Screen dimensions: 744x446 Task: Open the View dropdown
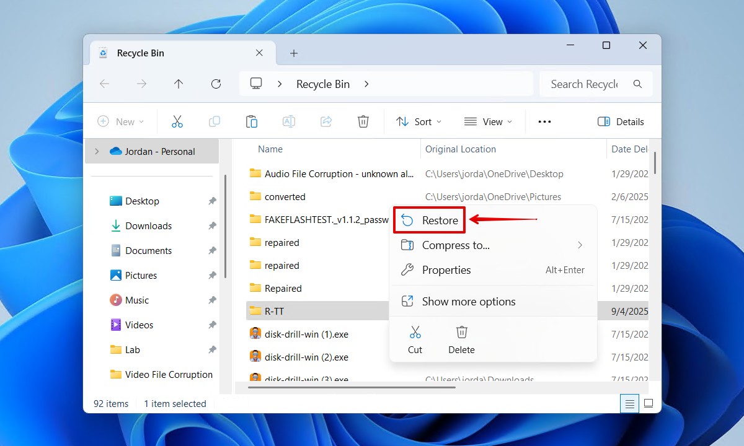(489, 121)
